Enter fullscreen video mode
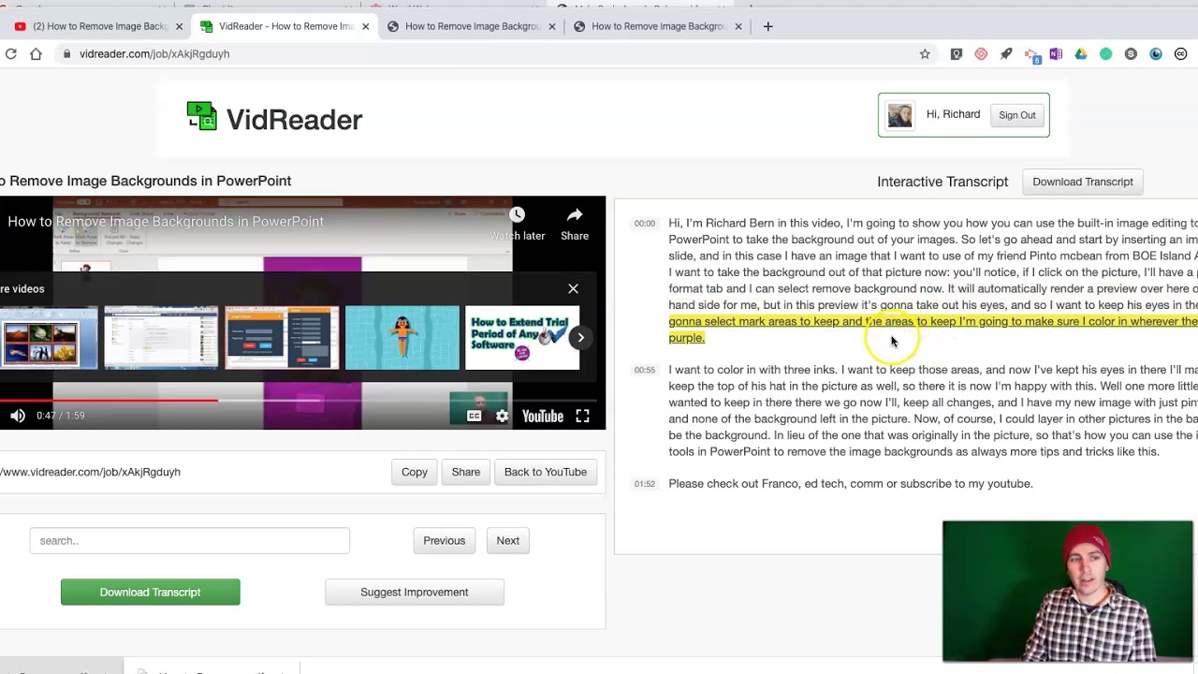 (x=582, y=416)
